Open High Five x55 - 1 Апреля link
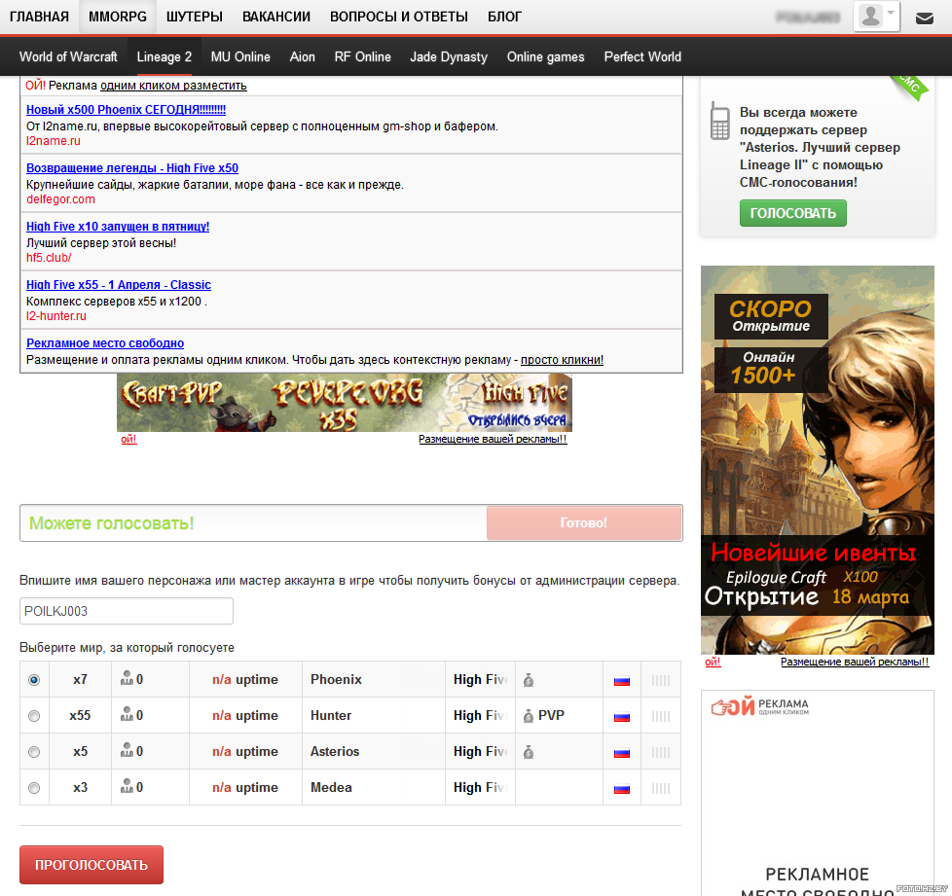 (119, 284)
